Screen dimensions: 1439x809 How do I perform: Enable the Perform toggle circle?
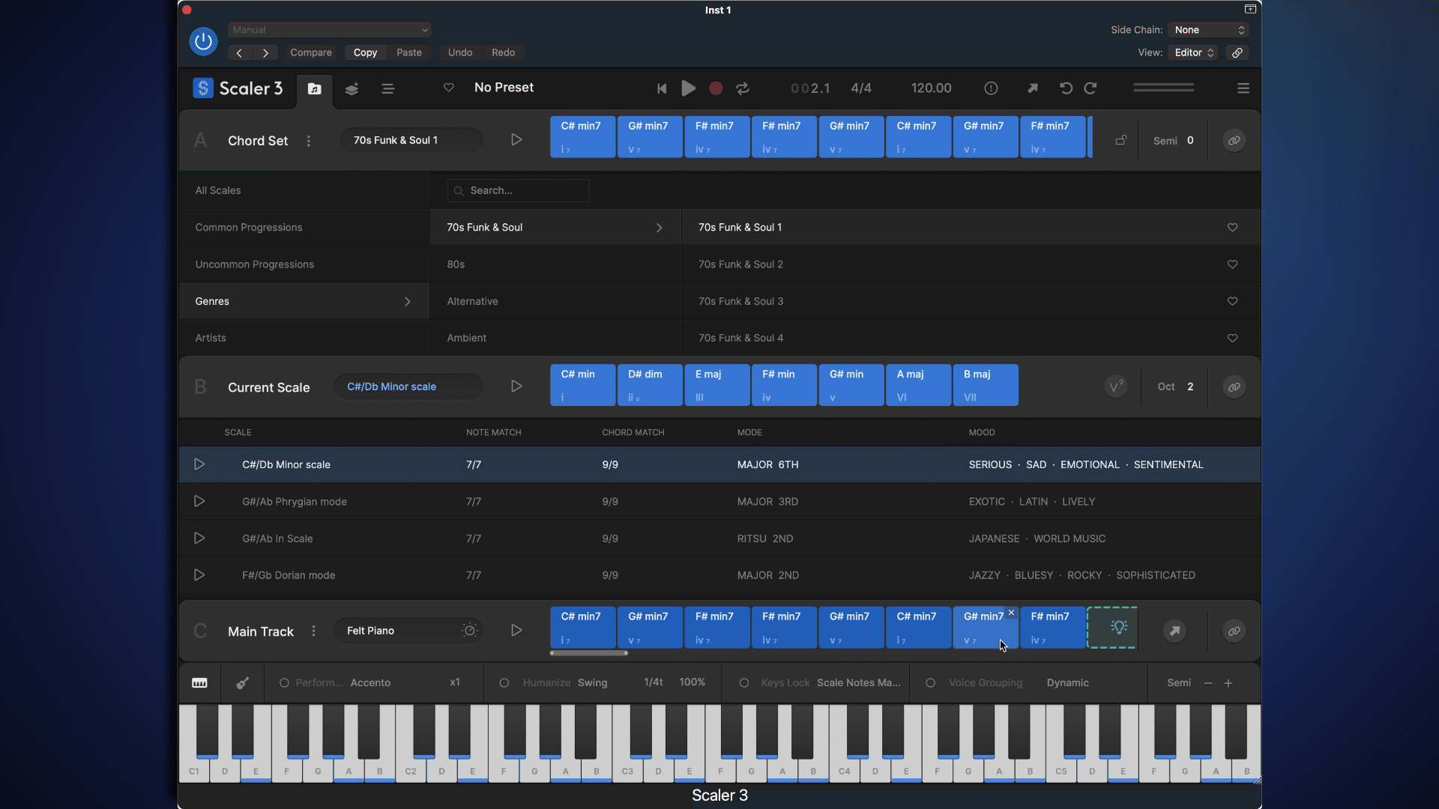point(284,682)
